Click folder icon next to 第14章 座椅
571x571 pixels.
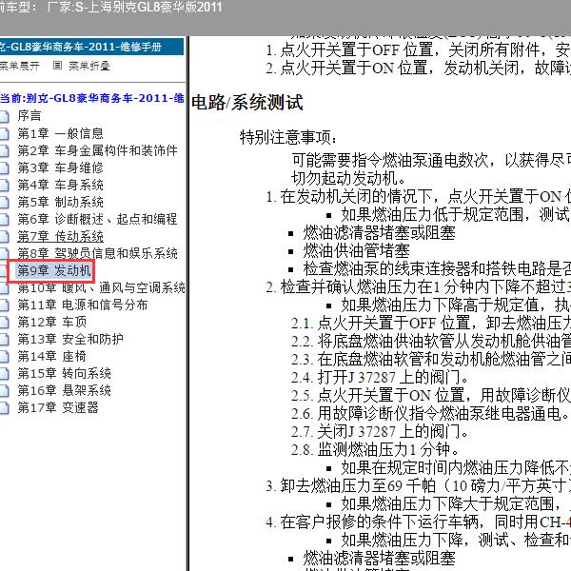point(4,357)
